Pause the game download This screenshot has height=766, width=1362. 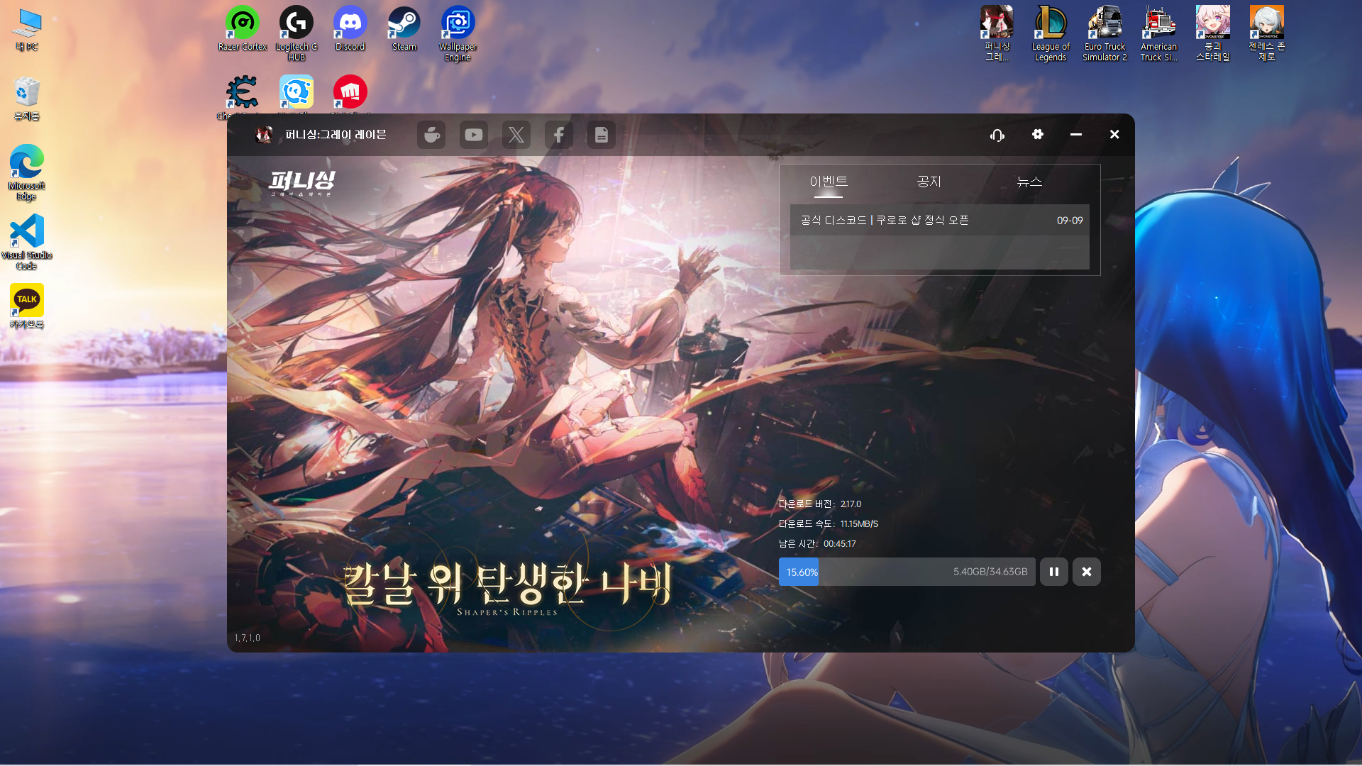click(1054, 572)
